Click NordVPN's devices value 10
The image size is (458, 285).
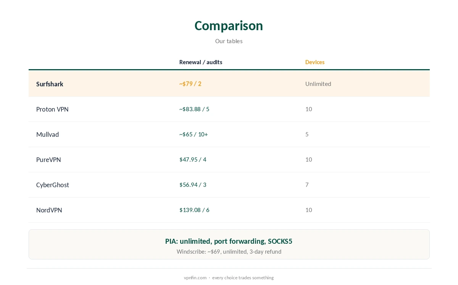pyautogui.click(x=309, y=210)
